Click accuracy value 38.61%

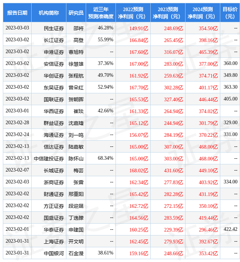105,253
